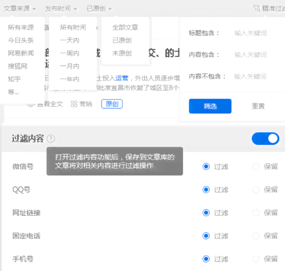Select 知乎 from source list

point(14,79)
